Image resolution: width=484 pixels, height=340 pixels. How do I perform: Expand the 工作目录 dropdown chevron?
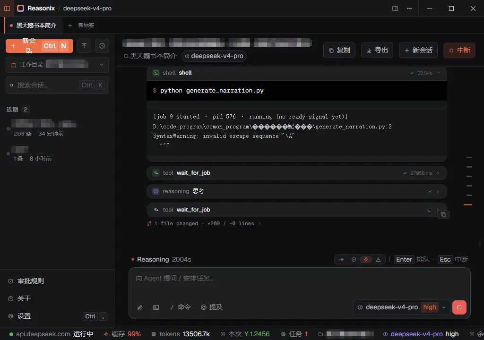pyautogui.click(x=102, y=65)
